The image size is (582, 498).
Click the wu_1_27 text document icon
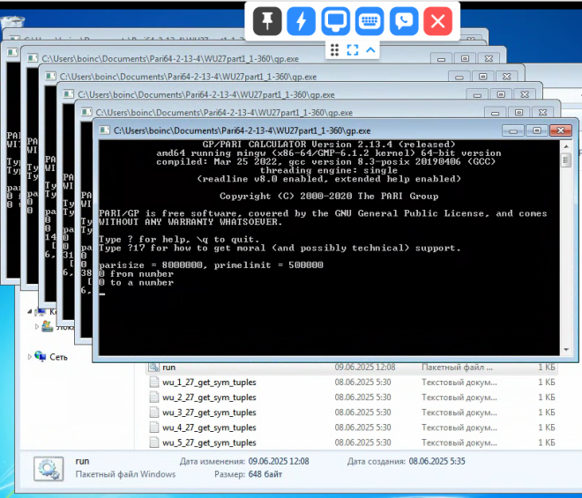153,383
